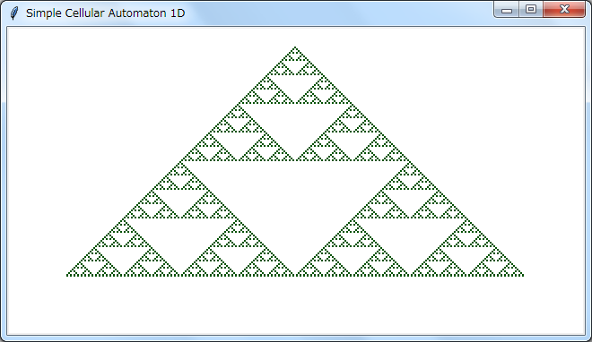
Task: Close the Simple Cellular Automaton 1D window
Action: coord(564,10)
